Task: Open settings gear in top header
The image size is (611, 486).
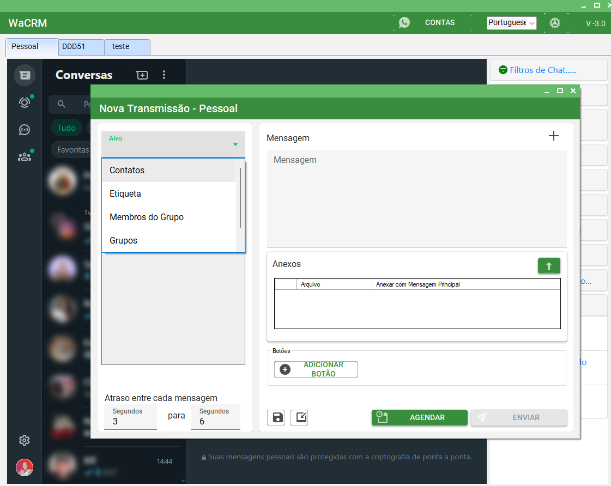Action: [x=554, y=23]
